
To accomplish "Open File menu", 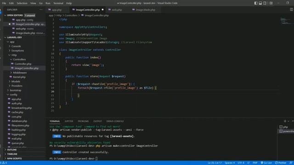I will [x=4, y=3].
